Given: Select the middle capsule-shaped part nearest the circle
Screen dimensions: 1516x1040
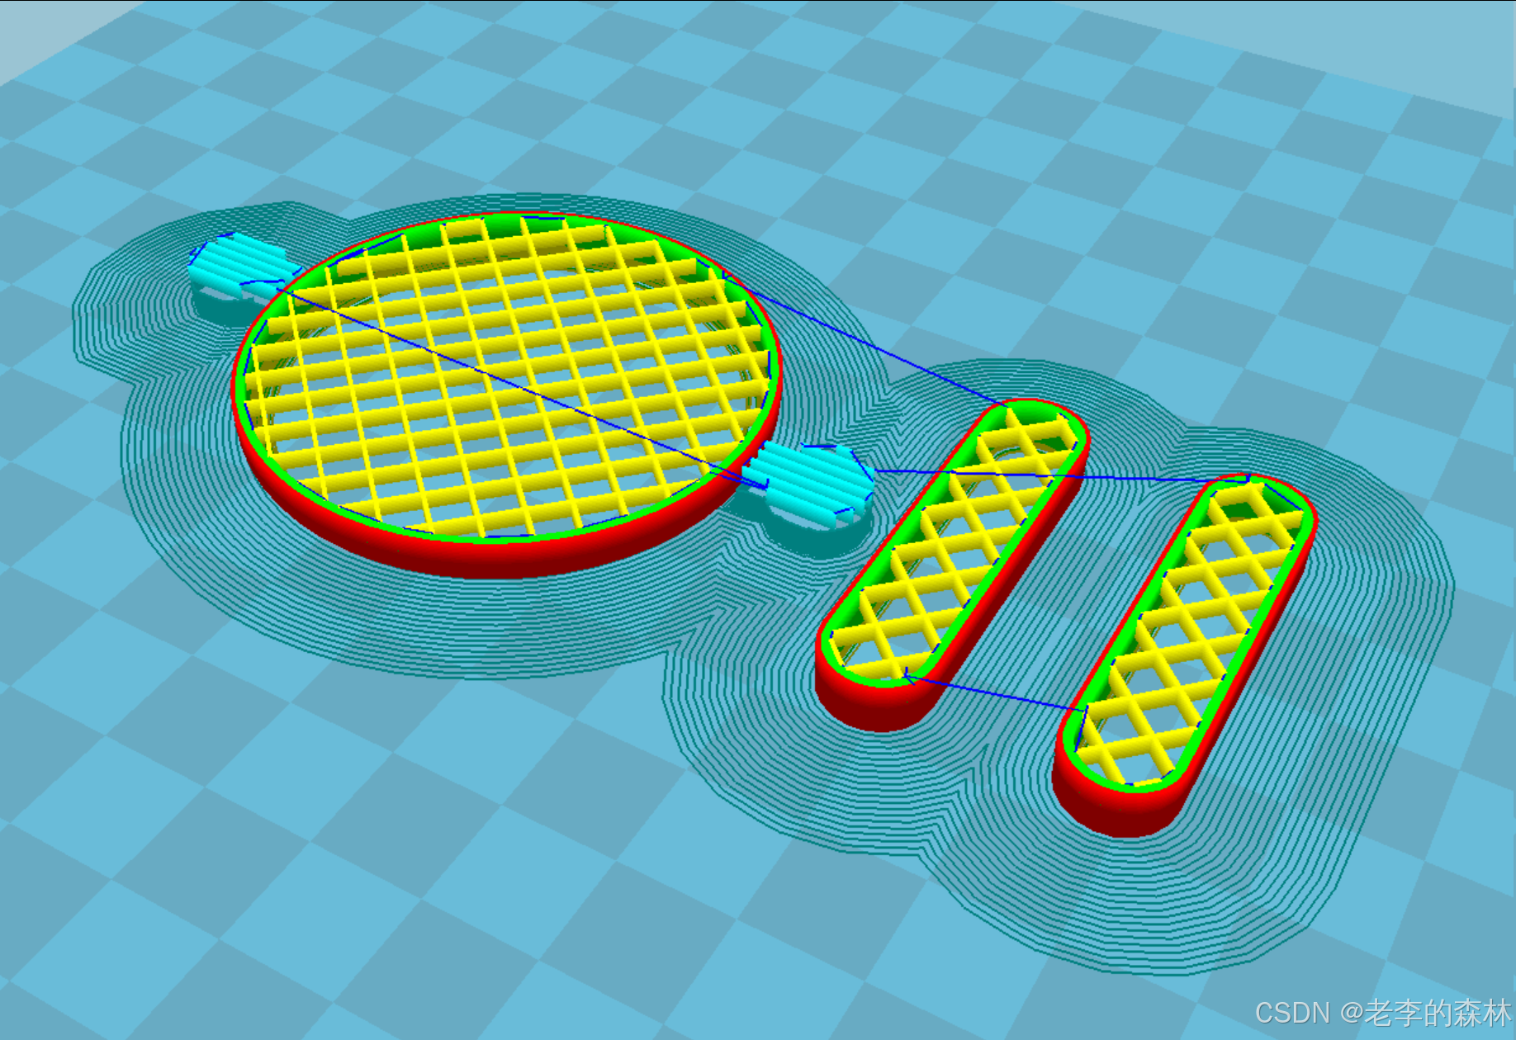Looking at the screenshot, I should point(952,564).
